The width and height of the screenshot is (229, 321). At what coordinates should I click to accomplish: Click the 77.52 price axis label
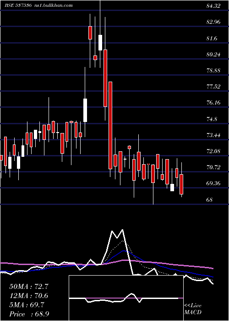(213, 86)
